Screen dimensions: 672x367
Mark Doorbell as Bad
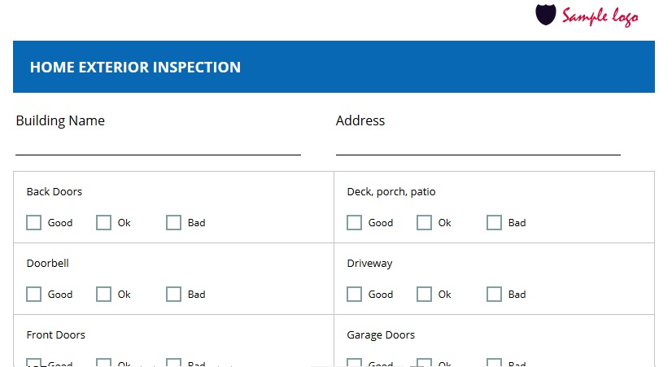pyautogui.click(x=173, y=294)
